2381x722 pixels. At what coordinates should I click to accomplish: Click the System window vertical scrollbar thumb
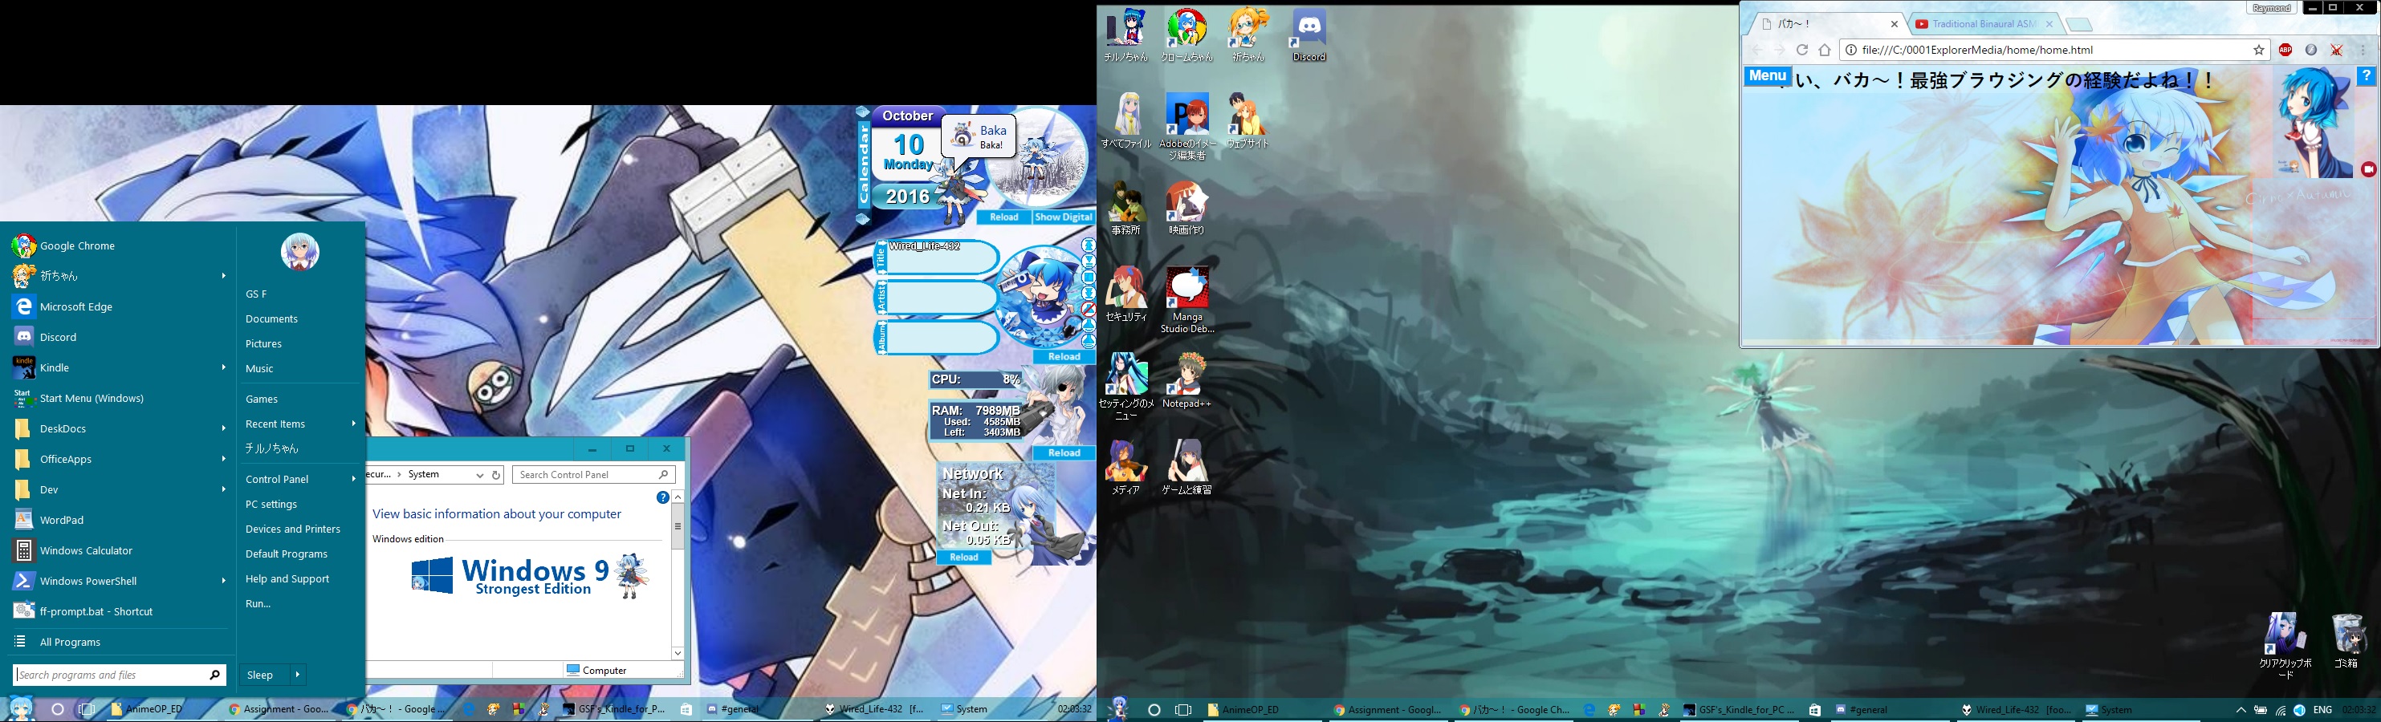click(678, 527)
